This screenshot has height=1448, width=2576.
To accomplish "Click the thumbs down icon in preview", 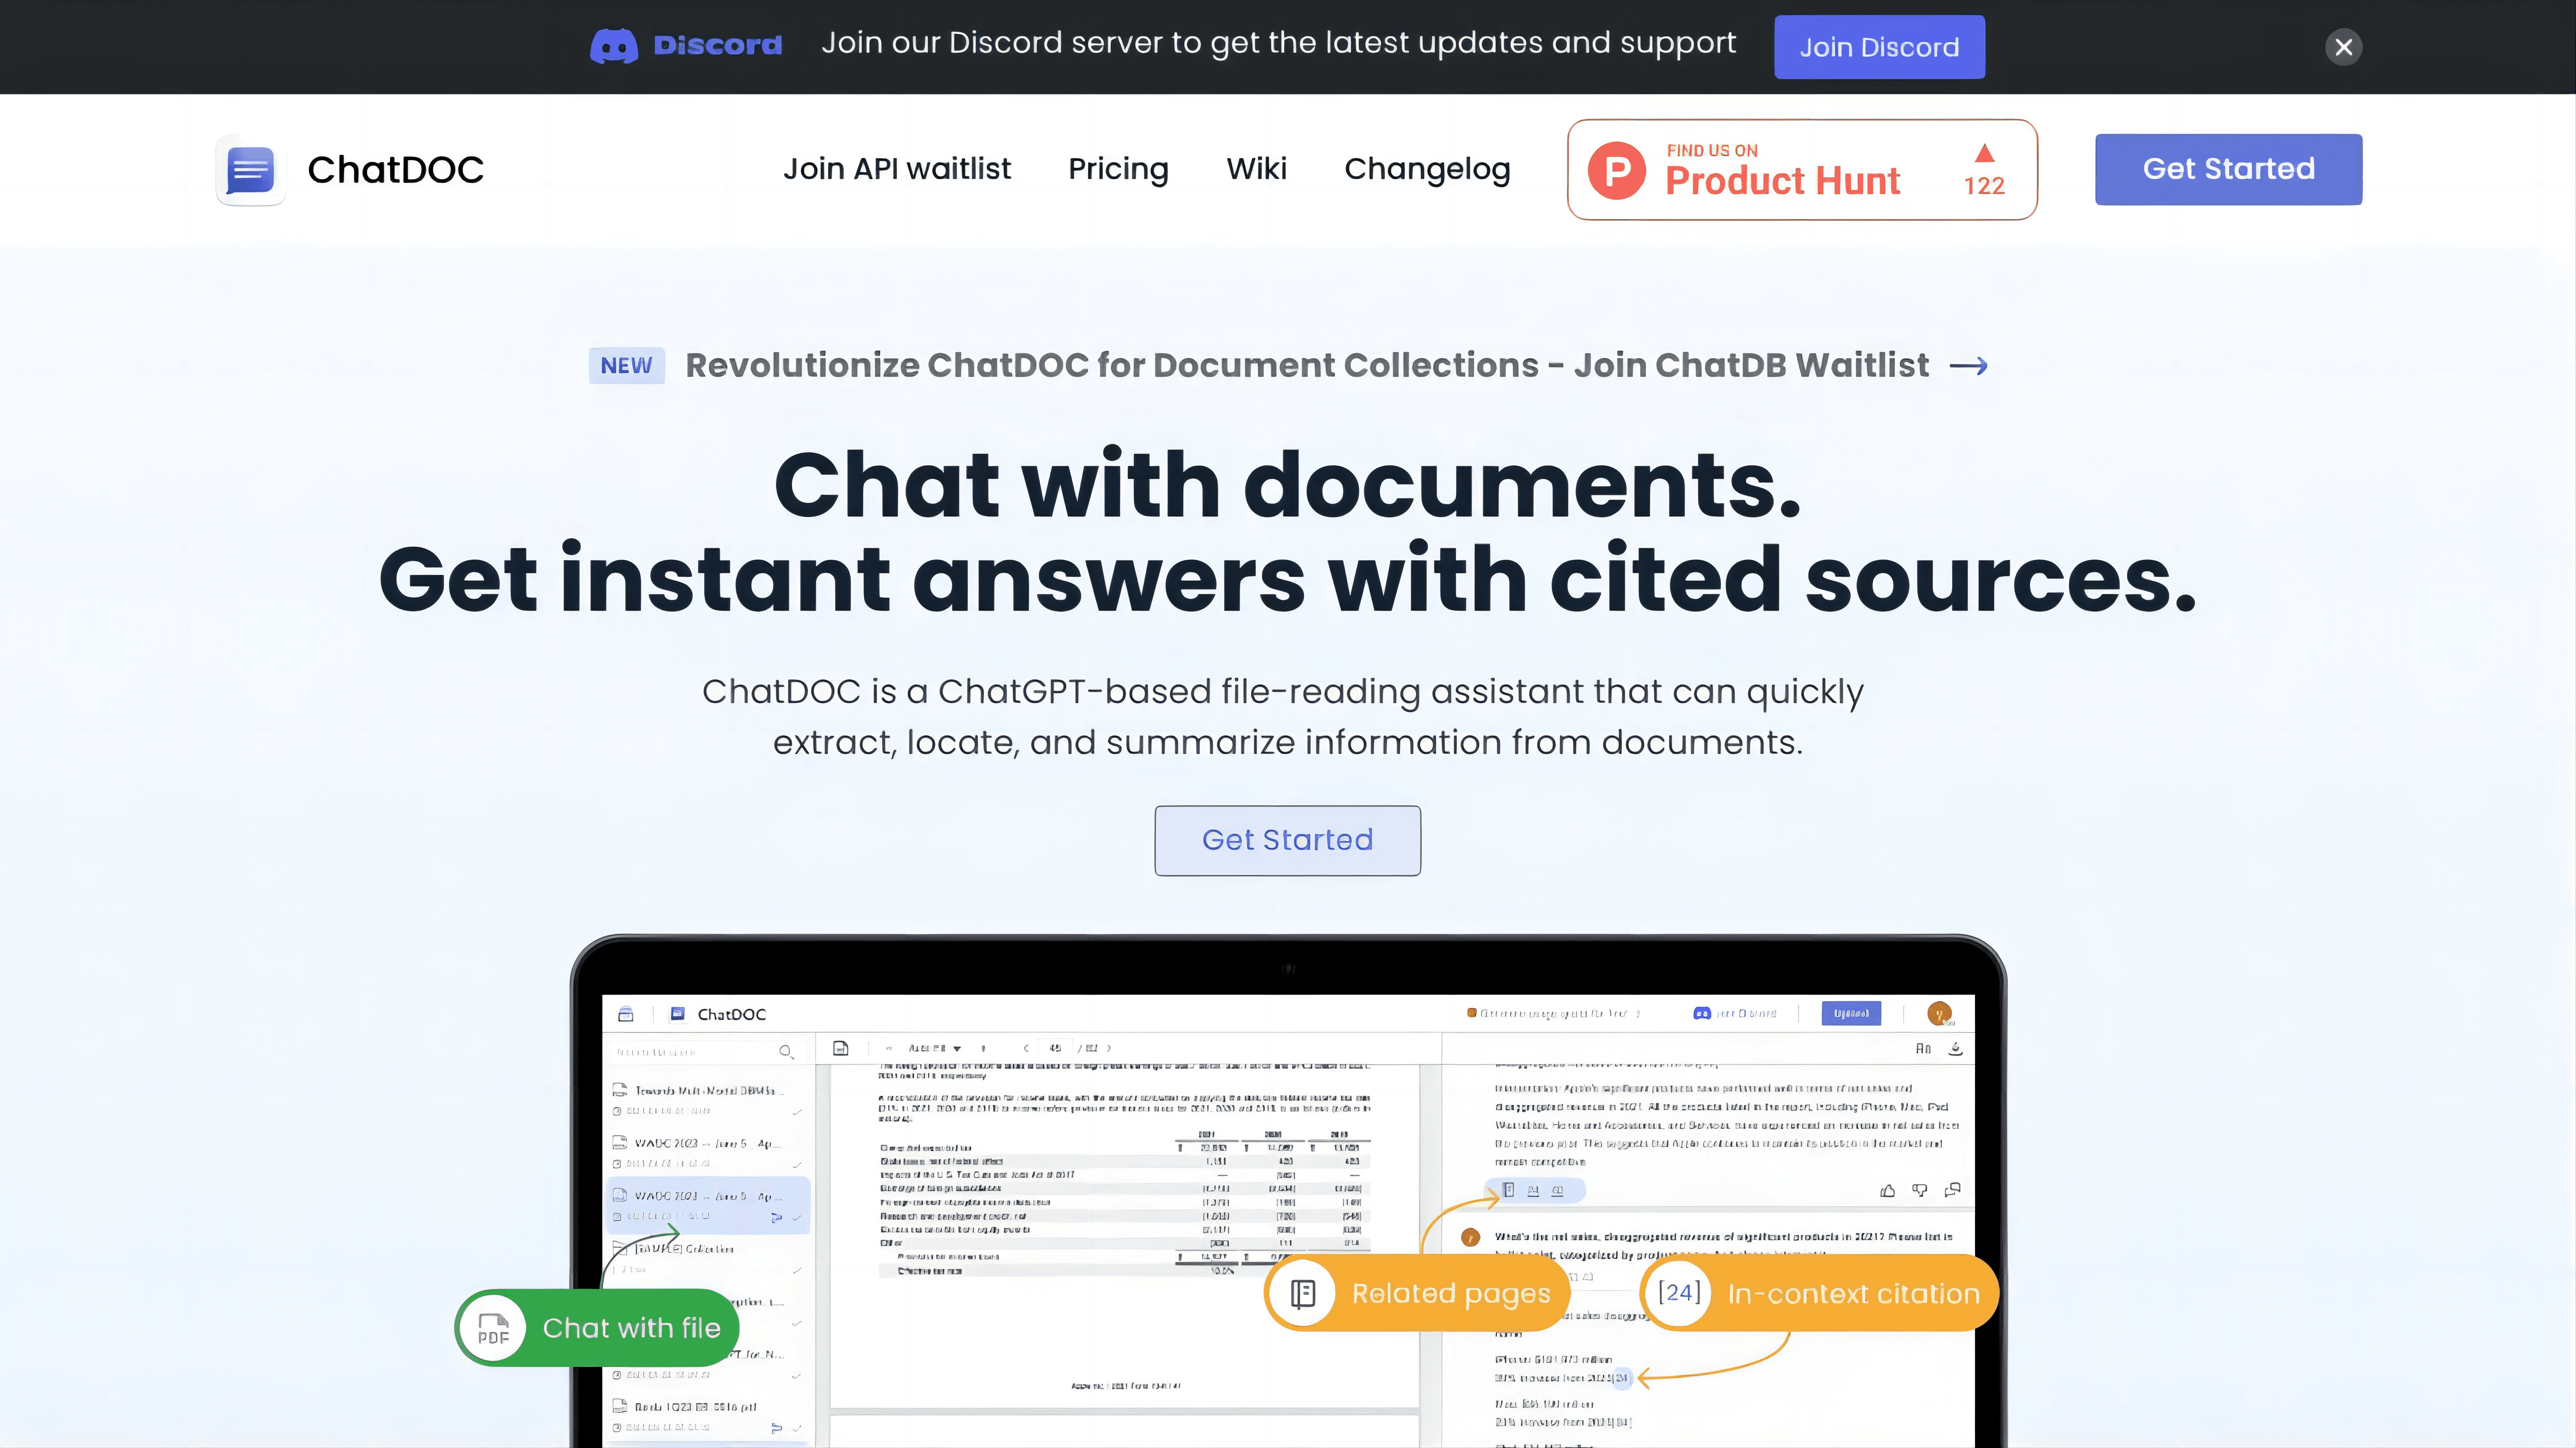I will (1919, 1190).
